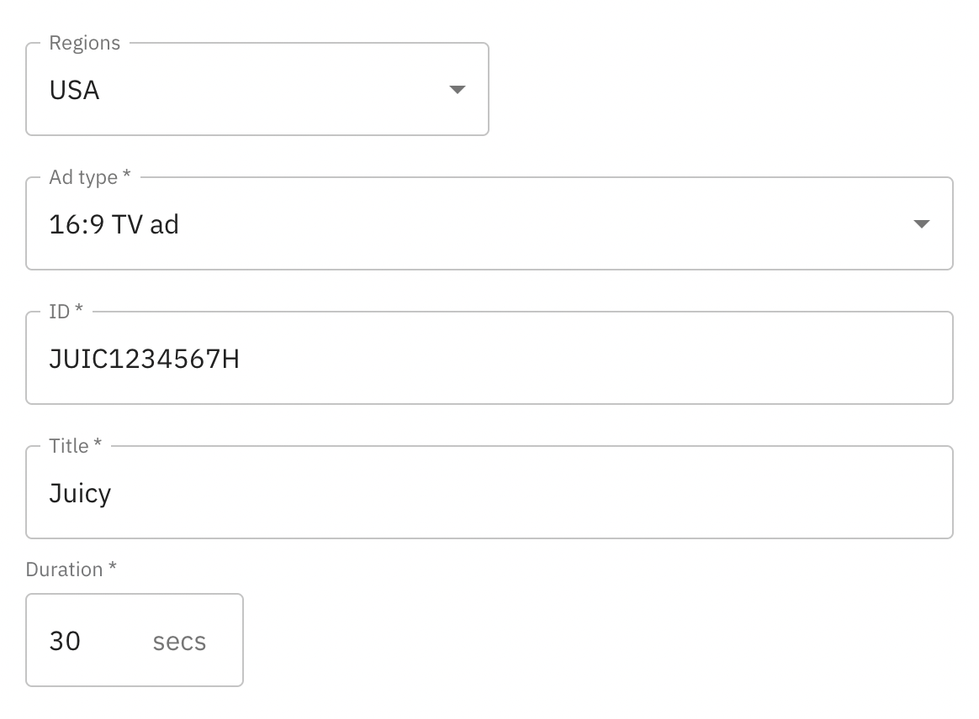
Task: Click empty space inside the Title field
Action: click(x=589, y=493)
